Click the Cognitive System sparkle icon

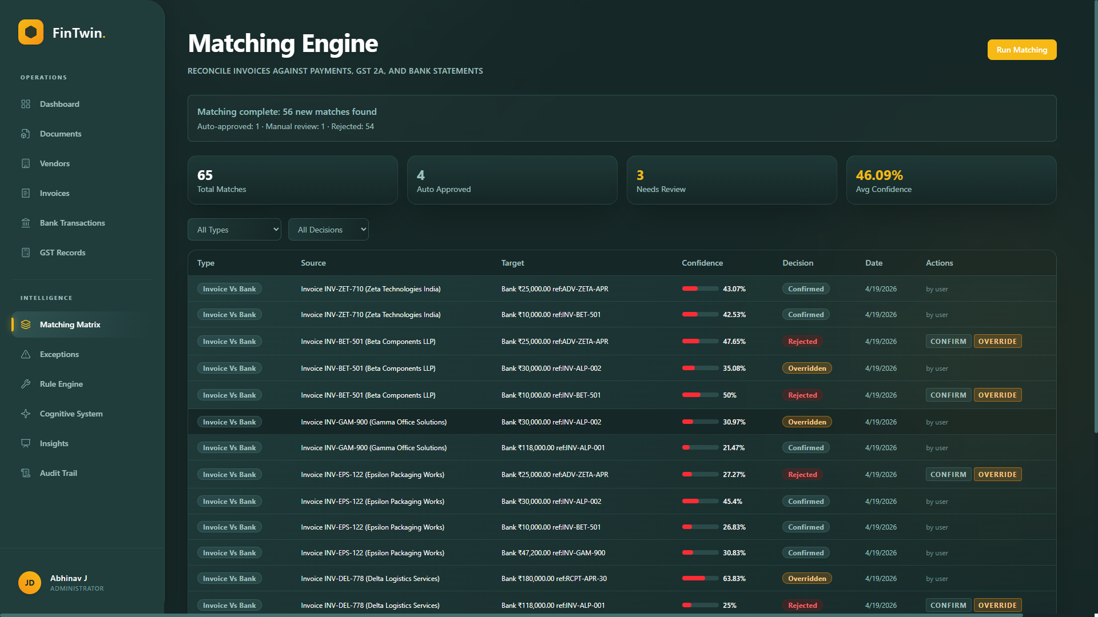coord(26,414)
